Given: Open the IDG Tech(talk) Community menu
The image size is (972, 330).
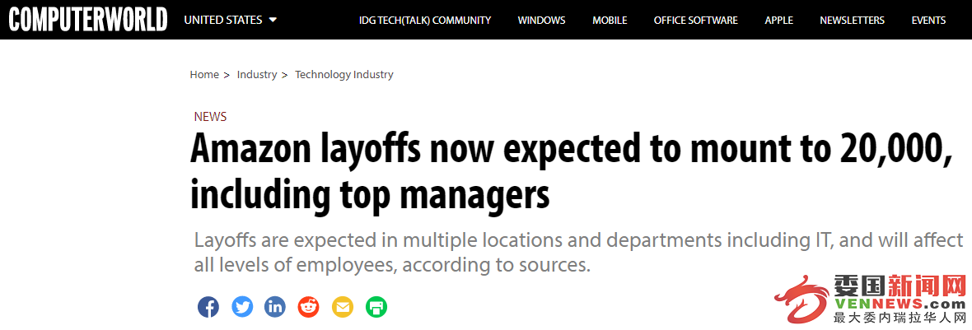Looking at the screenshot, I should [x=425, y=21].
